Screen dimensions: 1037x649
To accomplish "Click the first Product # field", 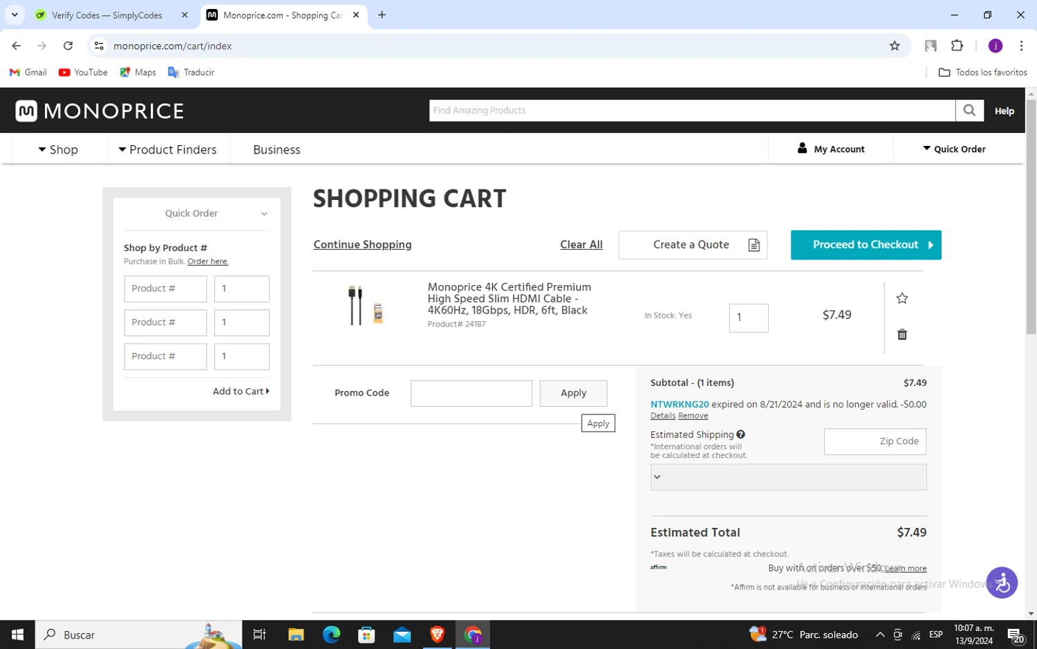I will (165, 289).
